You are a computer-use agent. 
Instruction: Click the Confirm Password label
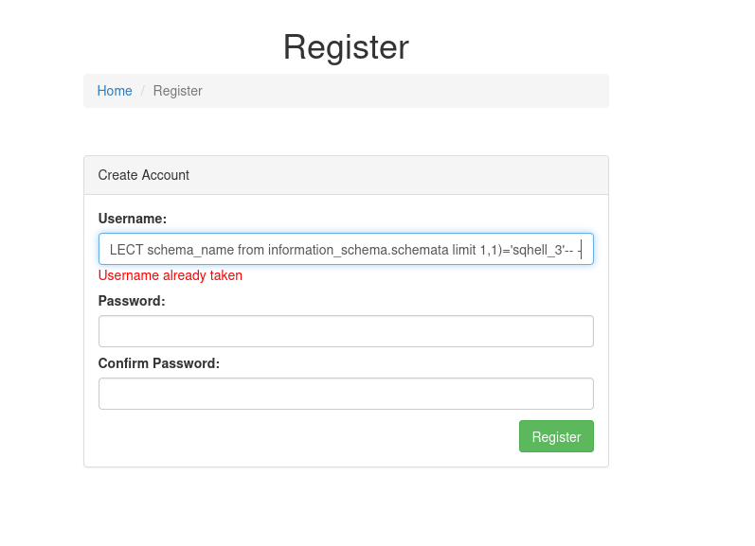[159, 363]
